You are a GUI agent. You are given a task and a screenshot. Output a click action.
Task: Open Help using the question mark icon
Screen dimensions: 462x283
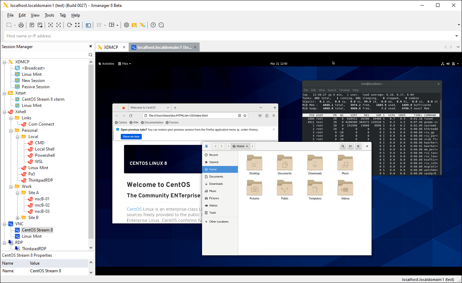153,25
